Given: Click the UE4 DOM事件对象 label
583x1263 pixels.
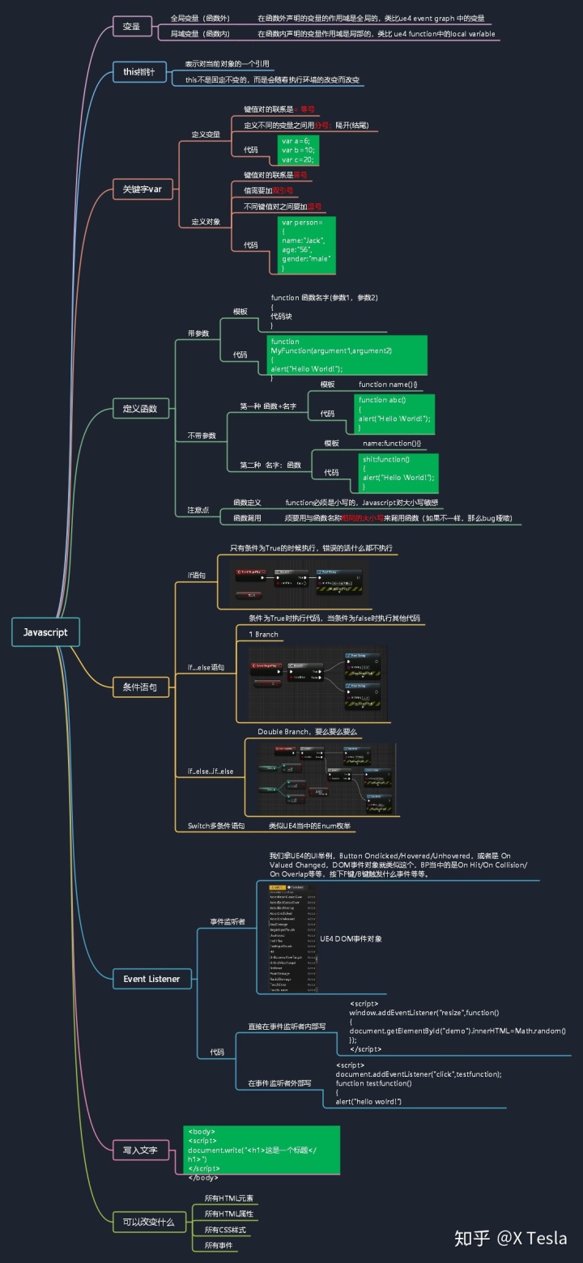Looking at the screenshot, I should [x=351, y=939].
